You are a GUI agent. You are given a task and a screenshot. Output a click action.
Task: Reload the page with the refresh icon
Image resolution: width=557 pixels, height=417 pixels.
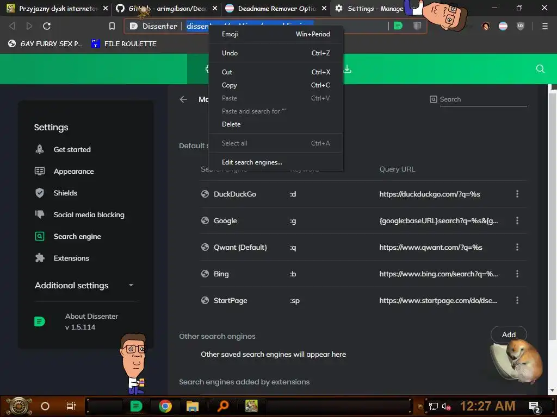(47, 26)
